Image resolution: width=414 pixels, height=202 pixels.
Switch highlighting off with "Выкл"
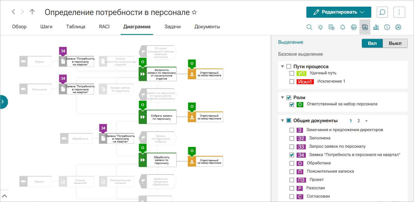click(395, 44)
